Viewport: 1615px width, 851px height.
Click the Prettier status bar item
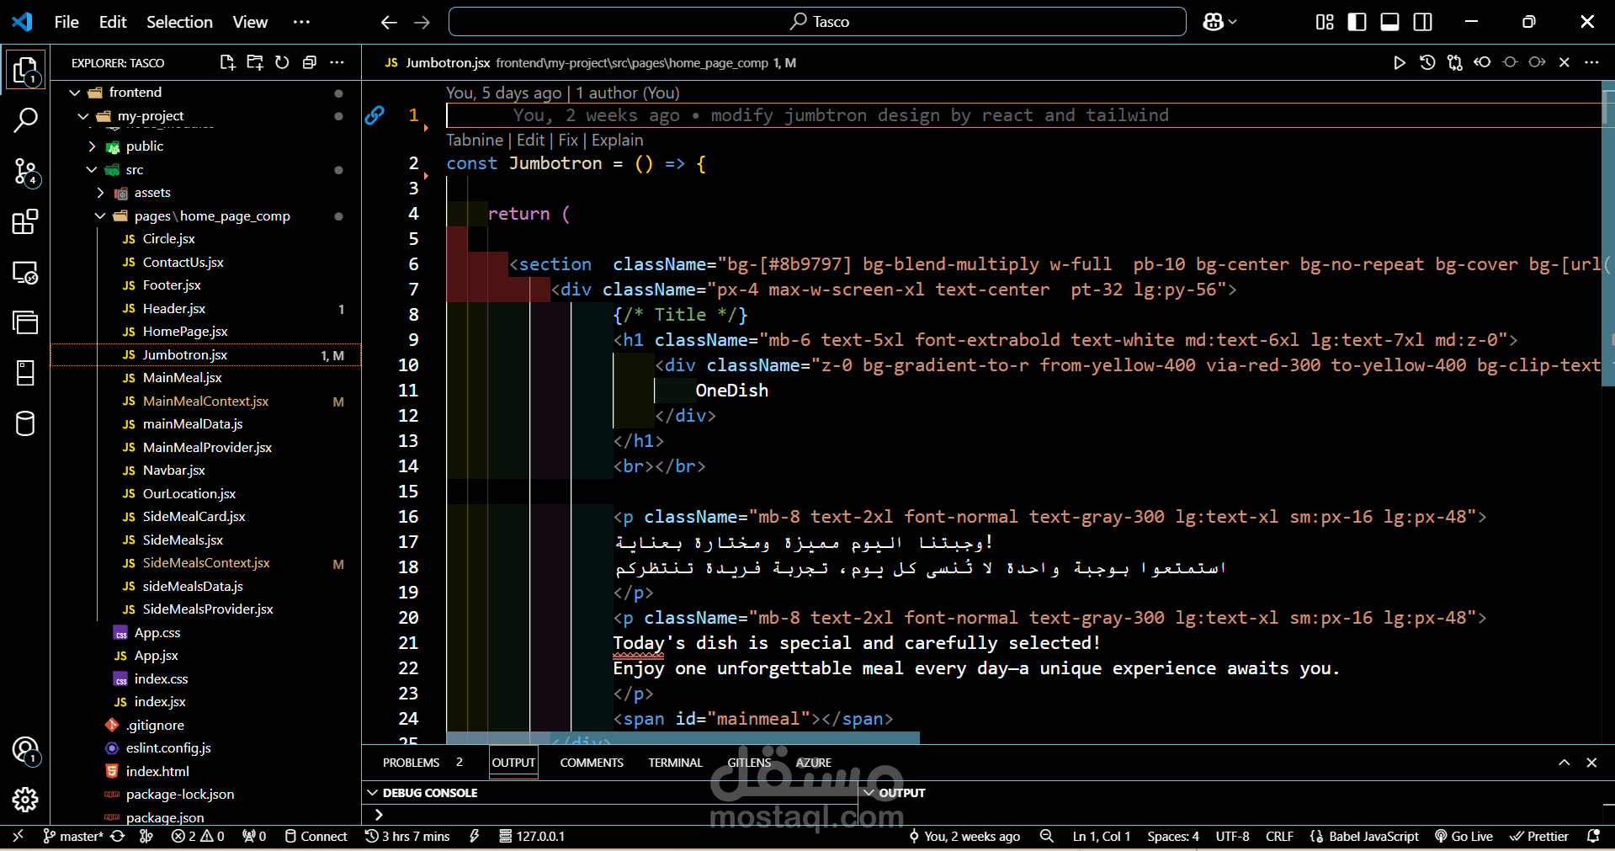click(1539, 836)
